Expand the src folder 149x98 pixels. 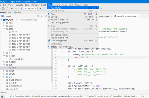pos(4,77)
